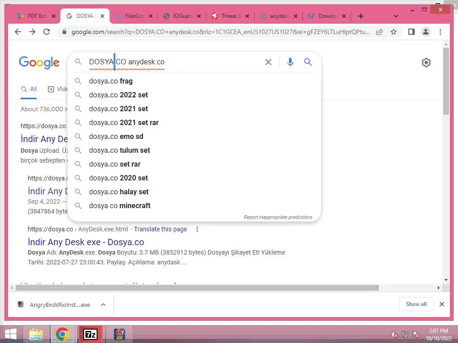This screenshot has height=343, width=458.
Task: Close the Threat tab
Action: click(x=247, y=16)
